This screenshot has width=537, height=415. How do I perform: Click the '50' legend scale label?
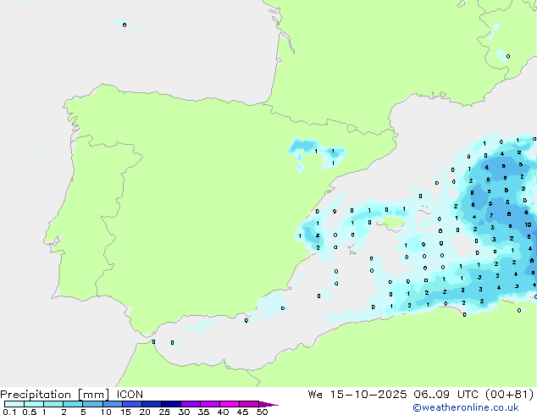262,412
